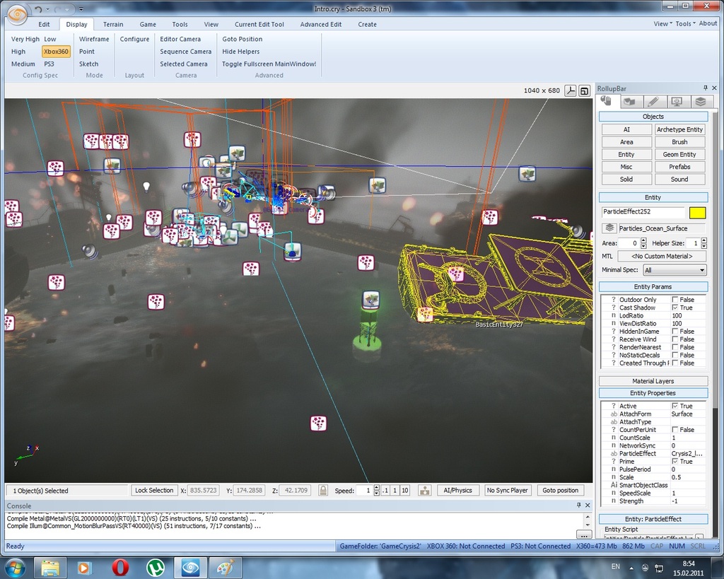Increase the Helper Size stepper
The height and width of the screenshot is (579, 724).
tap(703, 240)
